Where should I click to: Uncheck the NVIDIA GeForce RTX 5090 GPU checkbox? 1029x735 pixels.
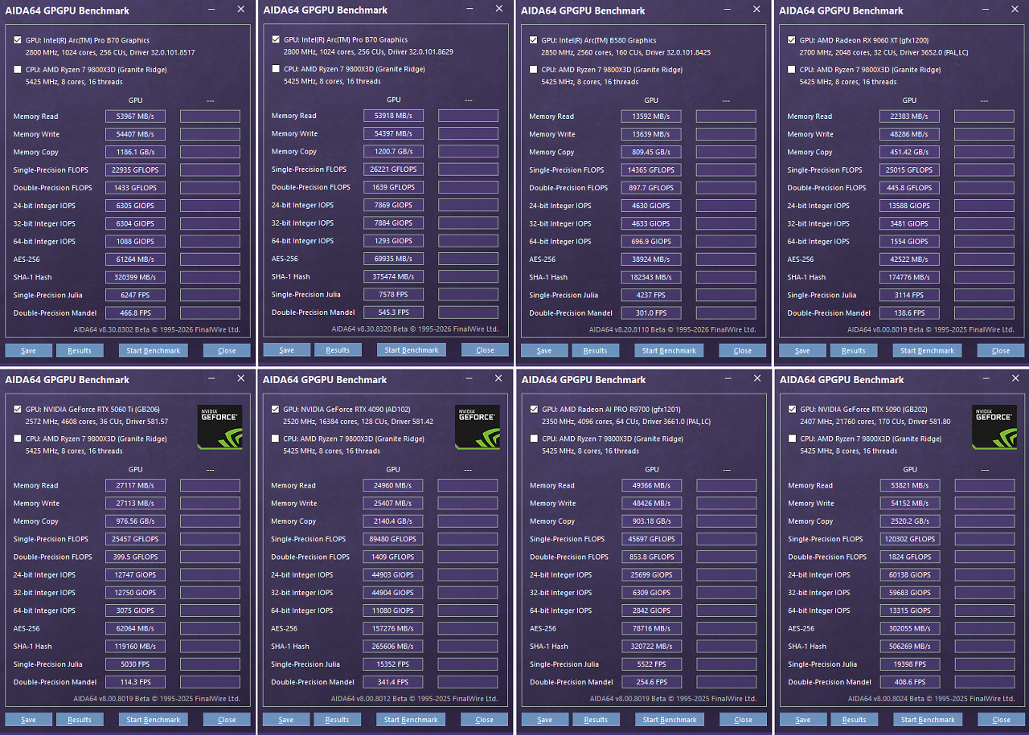click(x=793, y=409)
